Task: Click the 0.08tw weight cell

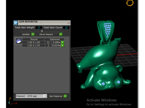Action: pyautogui.click(x=56, y=42)
